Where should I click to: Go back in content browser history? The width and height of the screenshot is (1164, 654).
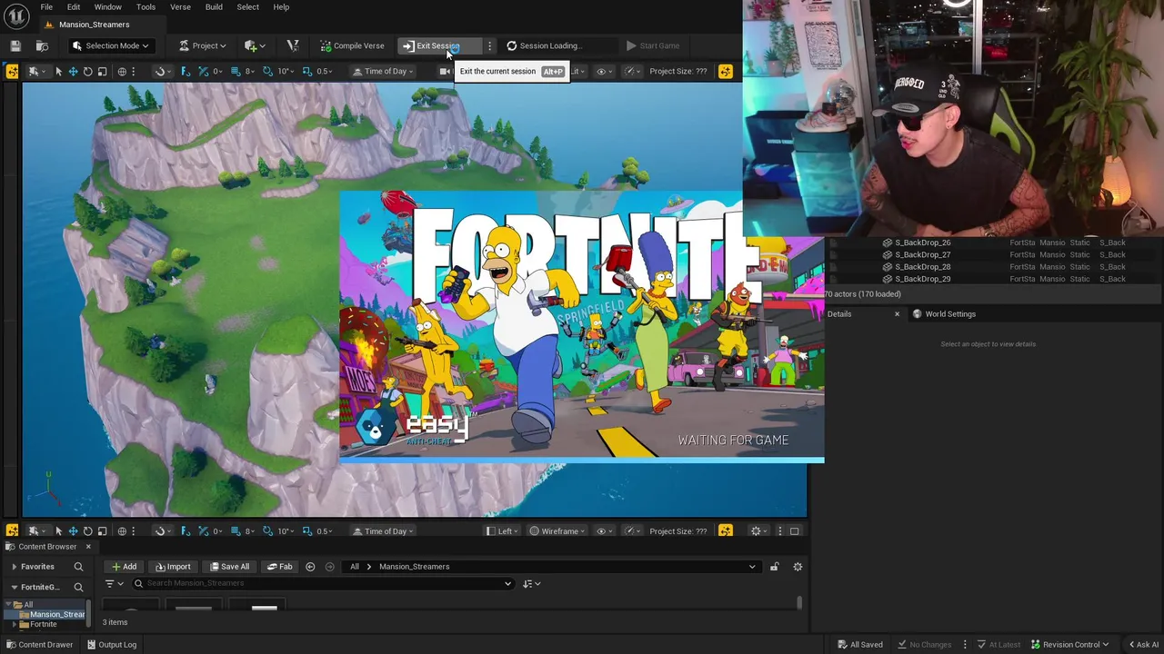coord(310,567)
